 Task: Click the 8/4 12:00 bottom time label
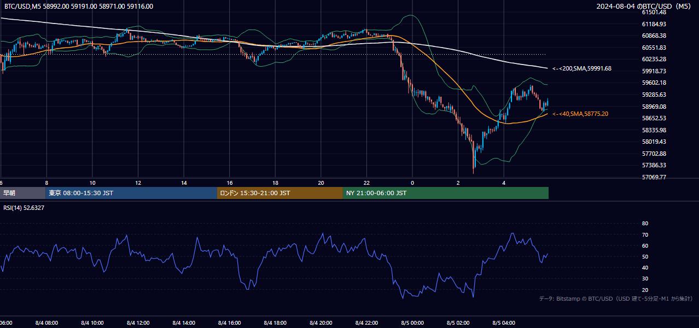pos(138,323)
